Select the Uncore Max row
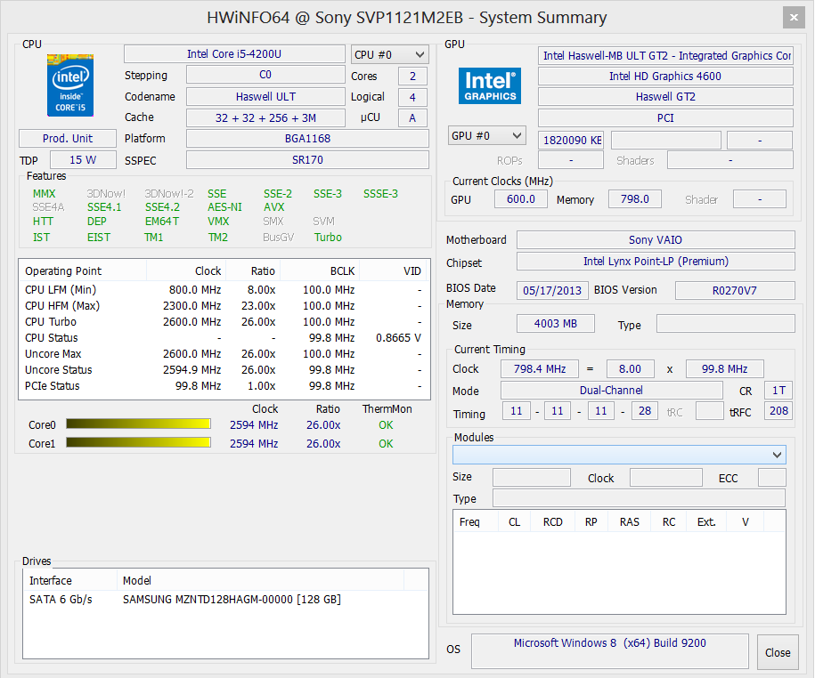 (x=224, y=353)
